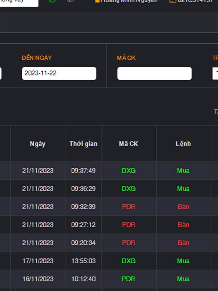
Task: Click the date cell 17/11/2023
Action: [38, 261]
